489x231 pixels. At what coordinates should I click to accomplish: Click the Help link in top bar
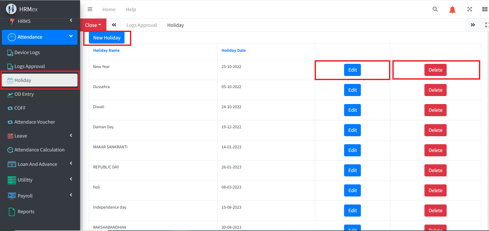(131, 9)
